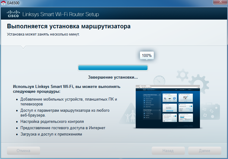The image size is (228, 159).
Task: Click bullet Доступ к параметрам маршрутизатора
Action: pyautogui.click(x=65, y=113)
